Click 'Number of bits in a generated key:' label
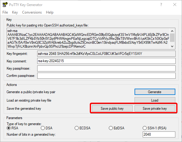The height and width of the screenshot is (142, 182). [31, 134]
